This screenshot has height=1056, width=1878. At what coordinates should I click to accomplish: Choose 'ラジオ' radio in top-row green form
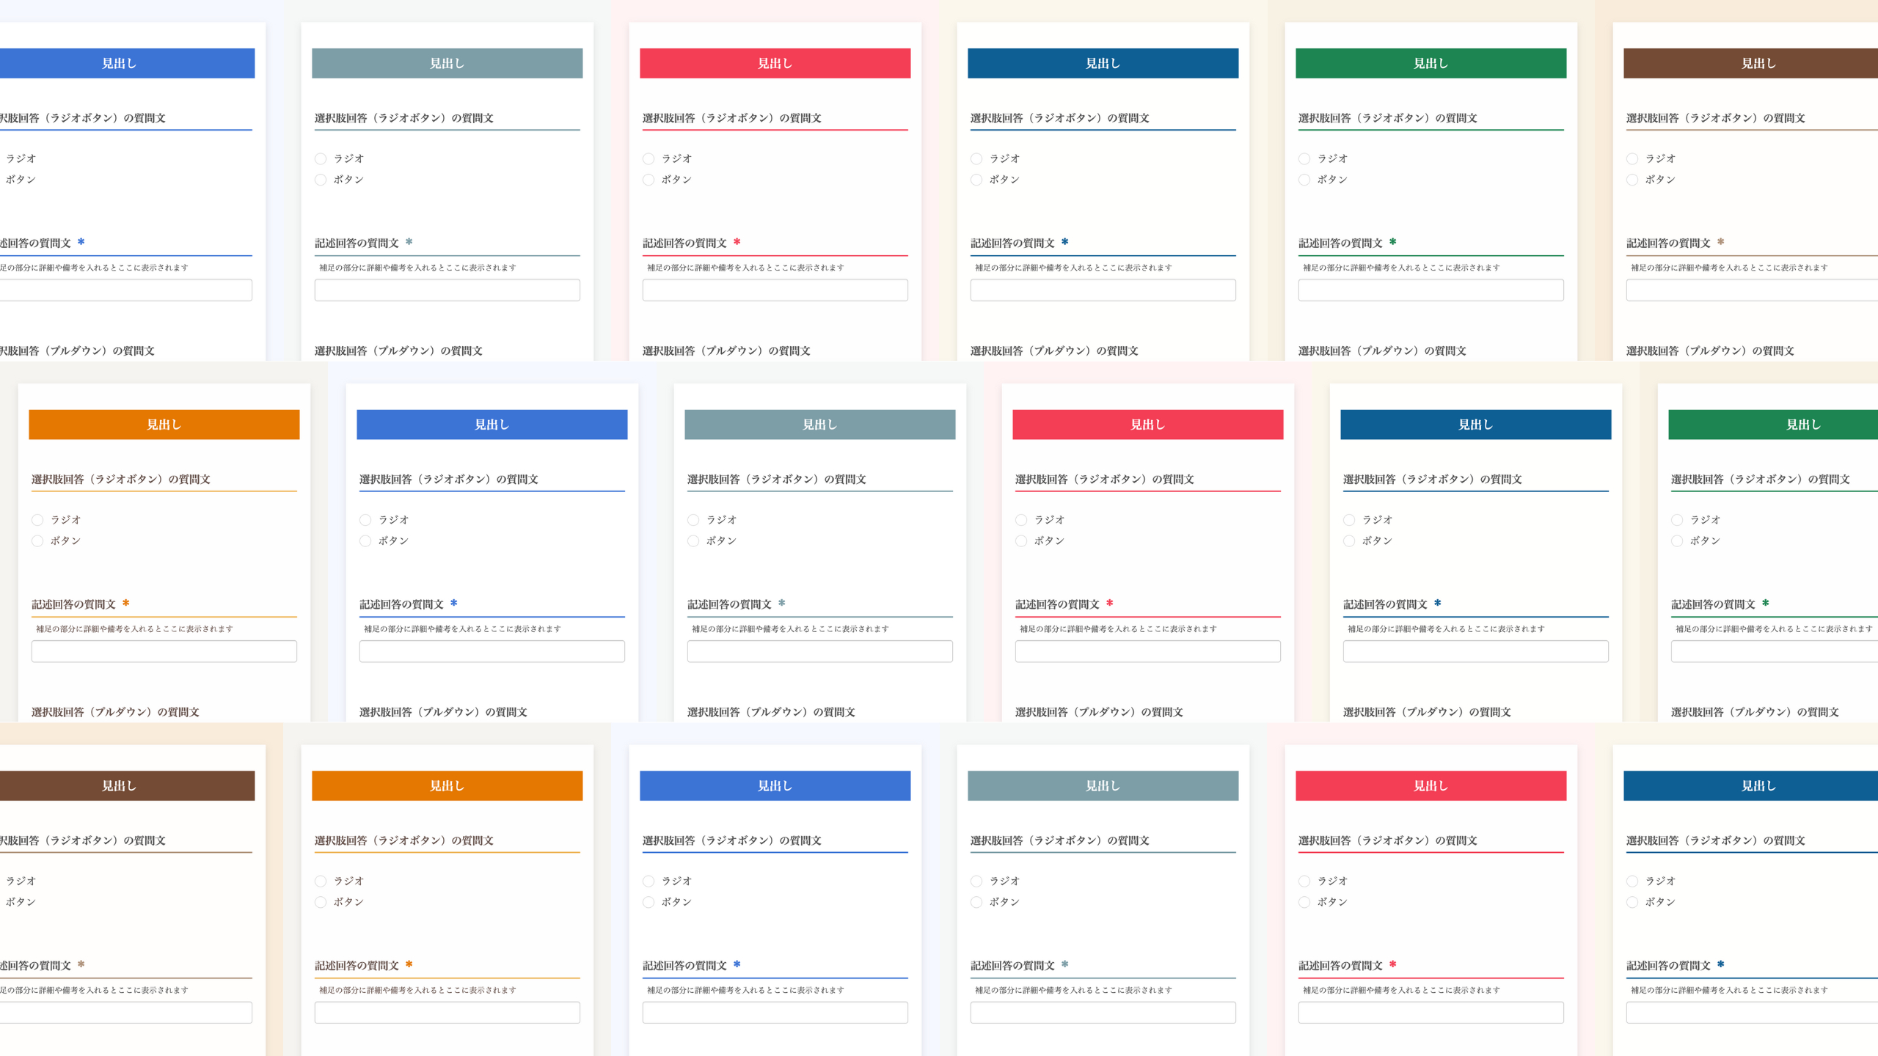pos(1304,158)
